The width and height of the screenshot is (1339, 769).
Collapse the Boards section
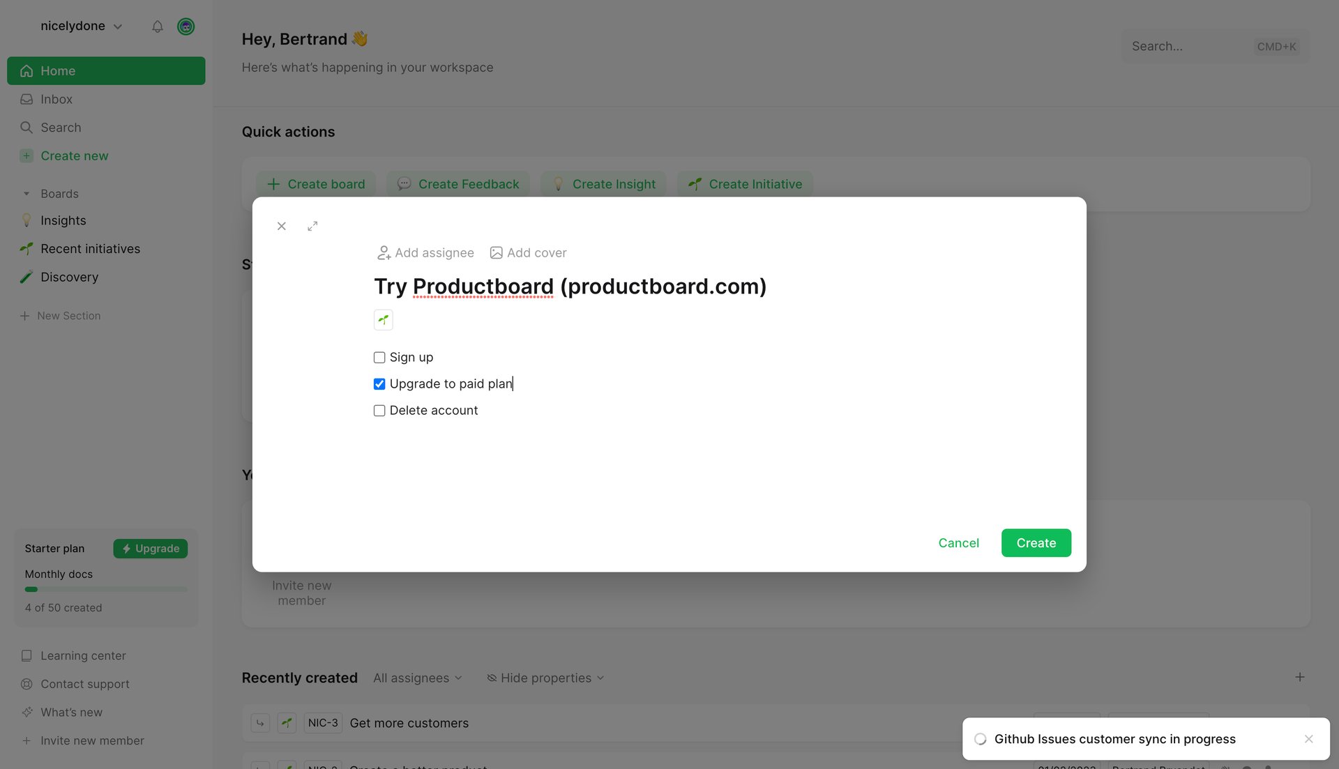tap(27, 193)
